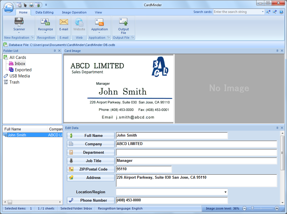Click the business card front image

pos(119,89)
